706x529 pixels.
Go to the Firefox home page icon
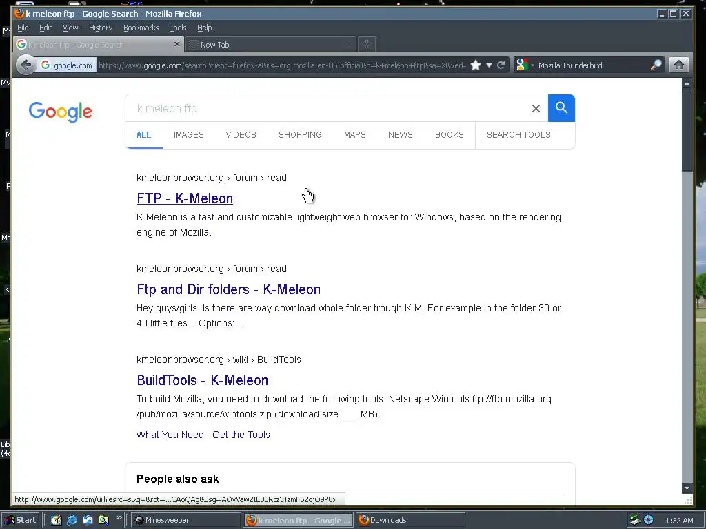tap(679, 65)
